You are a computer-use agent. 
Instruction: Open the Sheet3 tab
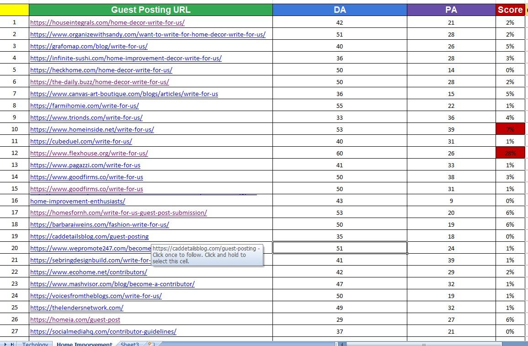[x=129, y=344]
